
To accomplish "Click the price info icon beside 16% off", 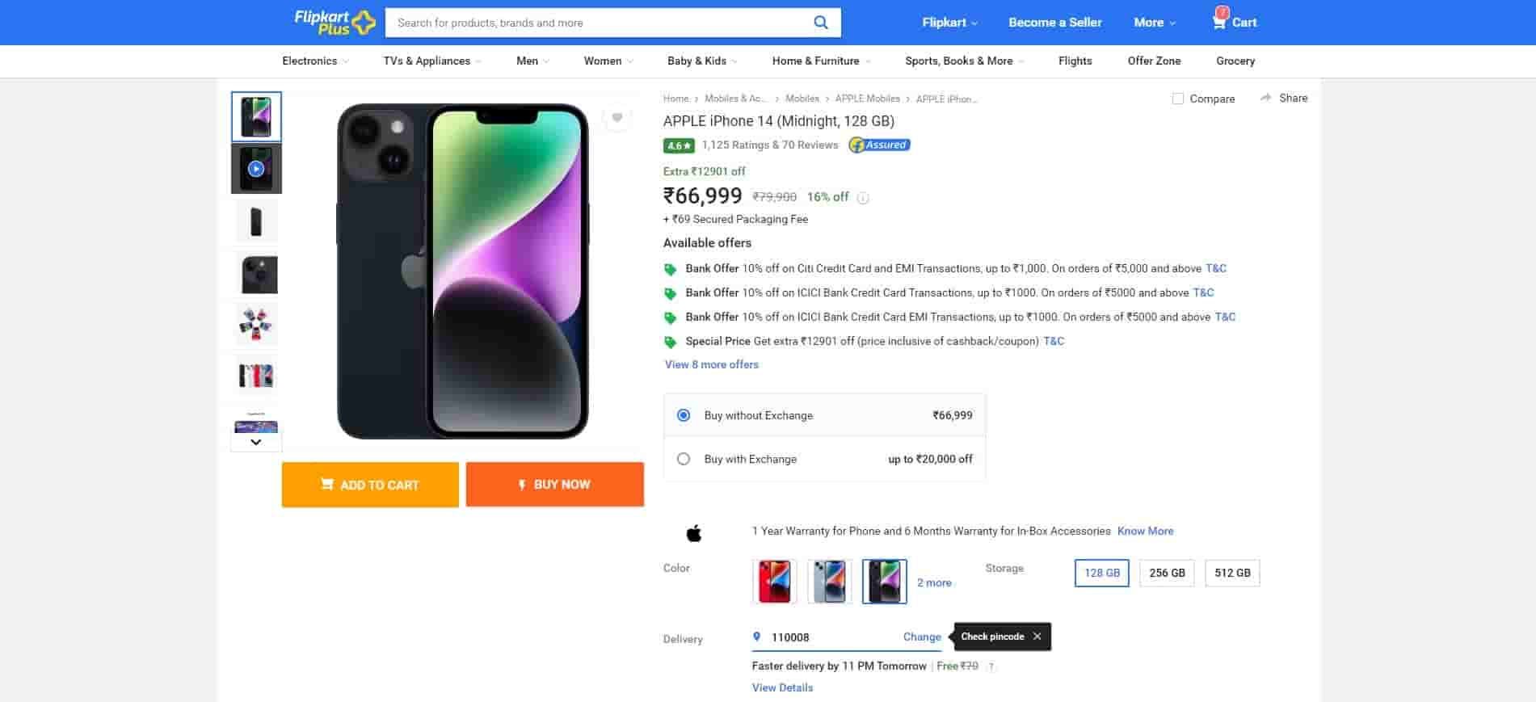I will point(862,197).
